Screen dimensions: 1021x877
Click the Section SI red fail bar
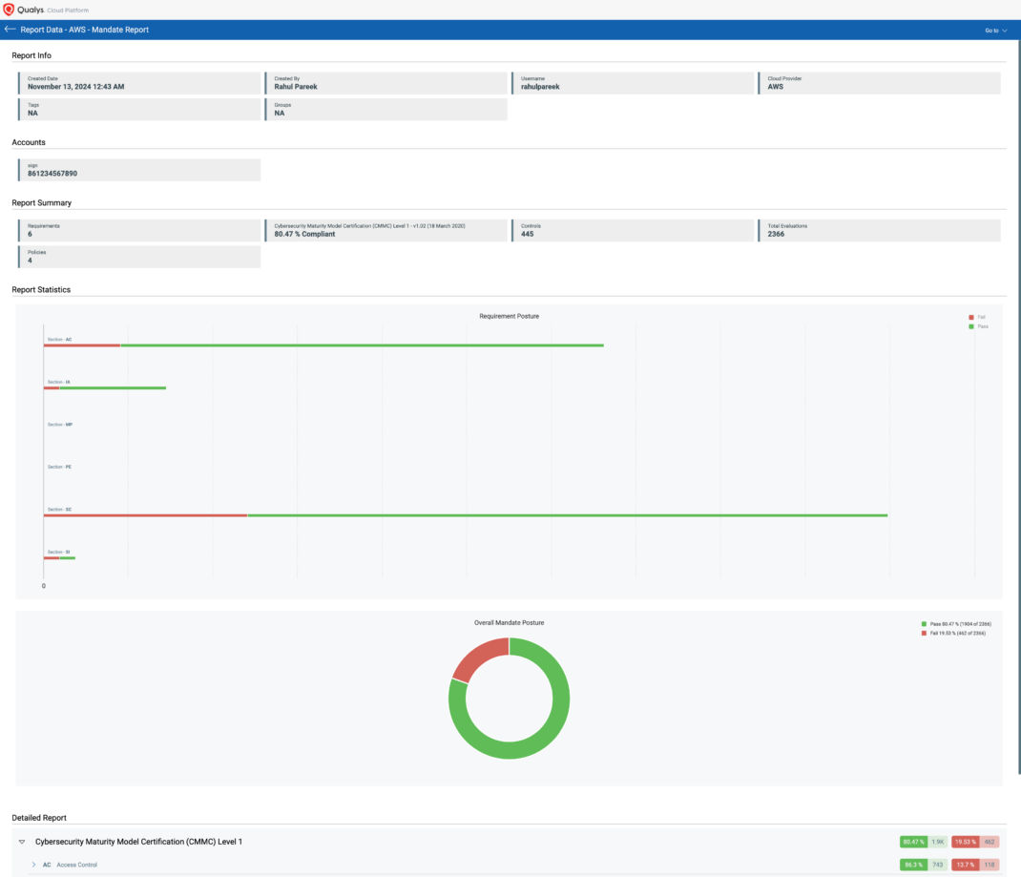(52, 558)
